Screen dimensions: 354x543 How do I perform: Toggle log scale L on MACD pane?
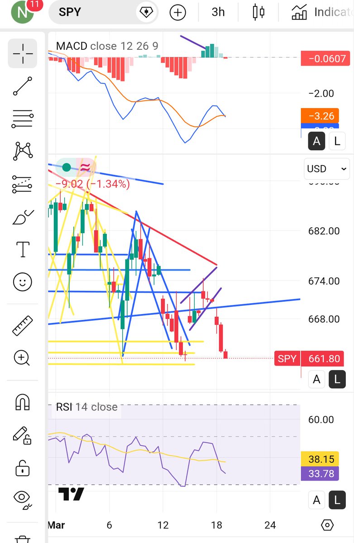337,141
